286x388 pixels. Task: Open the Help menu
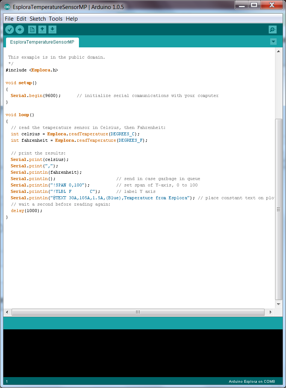tap(72, 19)
